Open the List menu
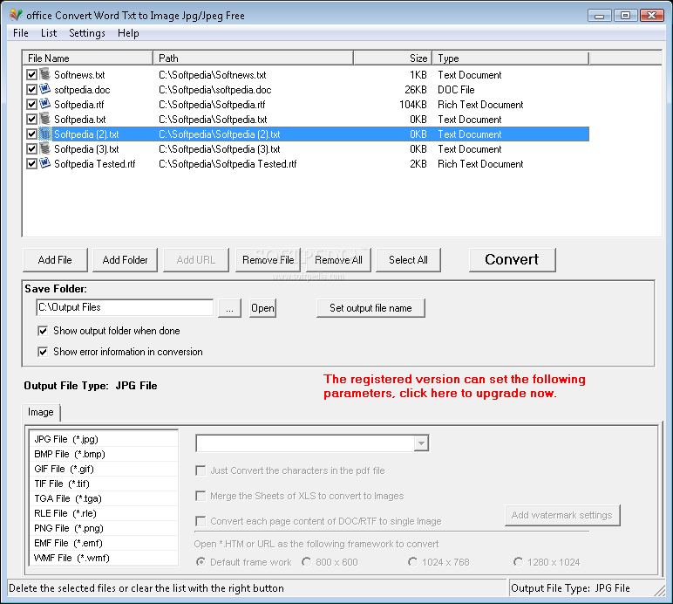This screenshot has width=673, height=604. 49,33
